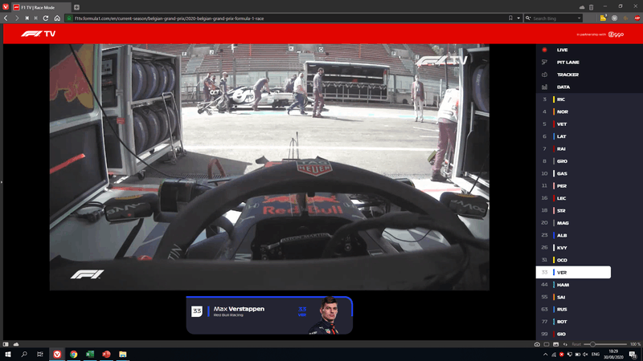
Task: Toggle the Vivaldi side panel
Action: [x=6, y=344]
